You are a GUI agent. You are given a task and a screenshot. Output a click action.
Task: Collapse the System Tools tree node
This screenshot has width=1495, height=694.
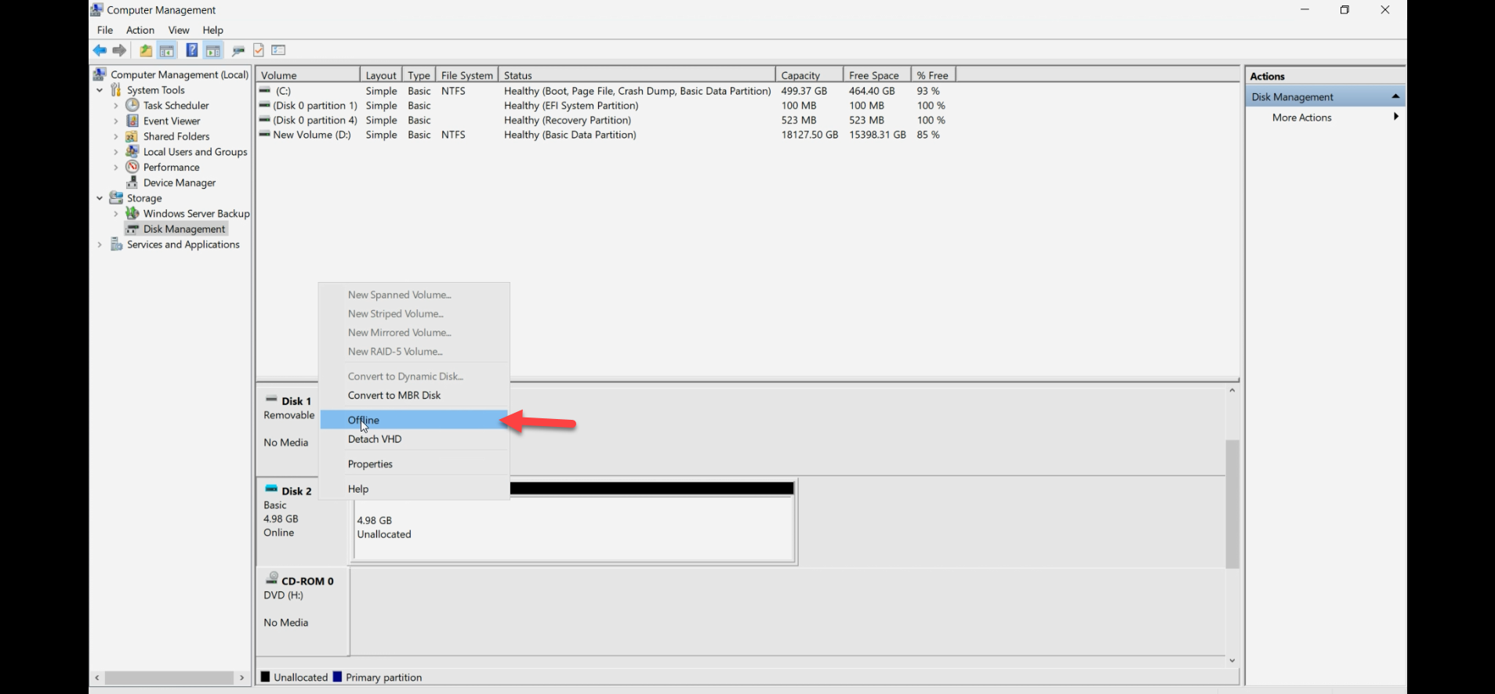pos(100,90)
